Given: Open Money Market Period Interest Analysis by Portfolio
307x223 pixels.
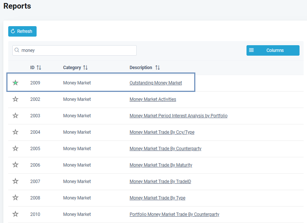Looking at the screenshot, I should click(x=178, y=116).
